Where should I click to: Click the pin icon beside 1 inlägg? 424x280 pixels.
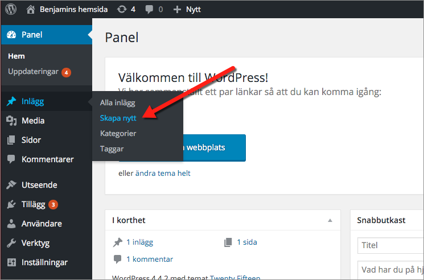click(x=118, y=242)
